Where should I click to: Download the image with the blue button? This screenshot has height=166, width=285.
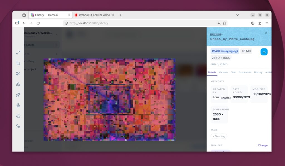click(264, 52)
